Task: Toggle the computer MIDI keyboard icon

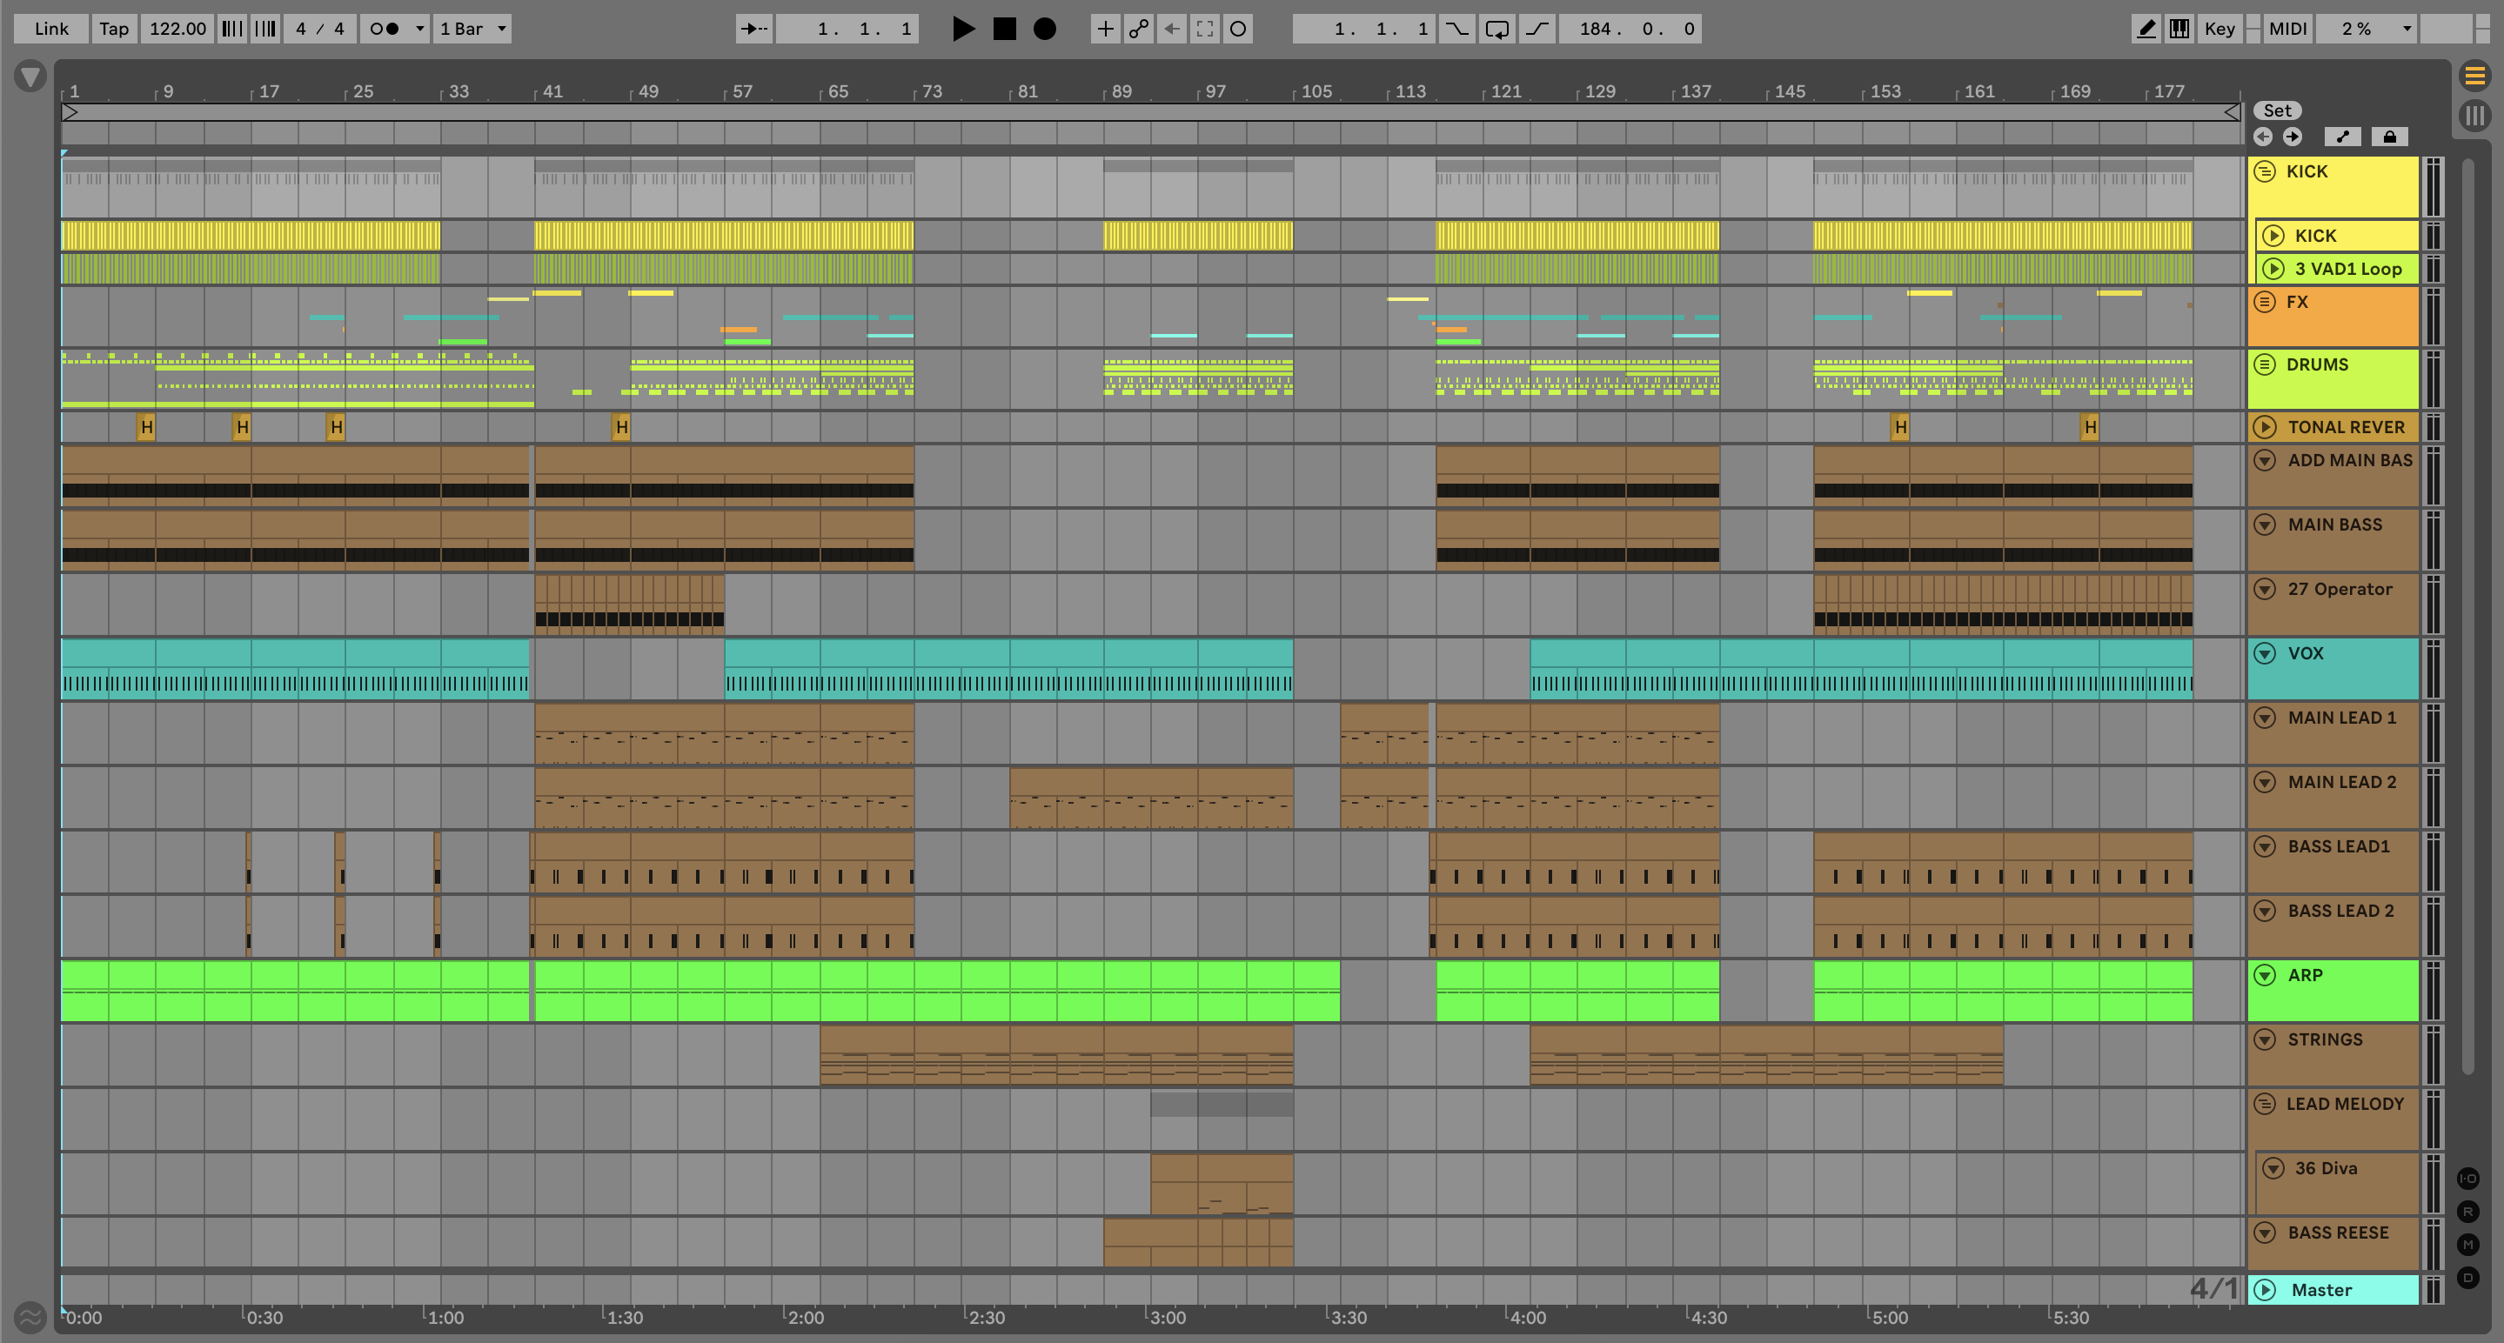Action: [2179, 28]
